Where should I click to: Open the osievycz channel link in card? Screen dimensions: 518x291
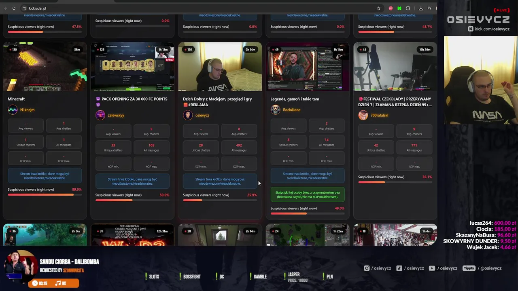pos(202,116)
